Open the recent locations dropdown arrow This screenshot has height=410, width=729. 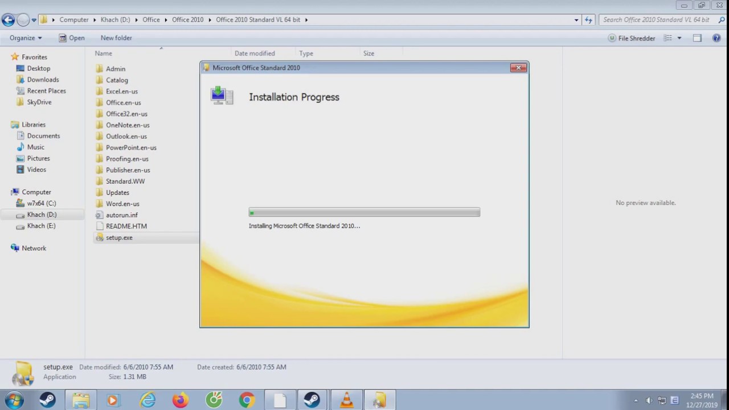[x=34, y=20]
